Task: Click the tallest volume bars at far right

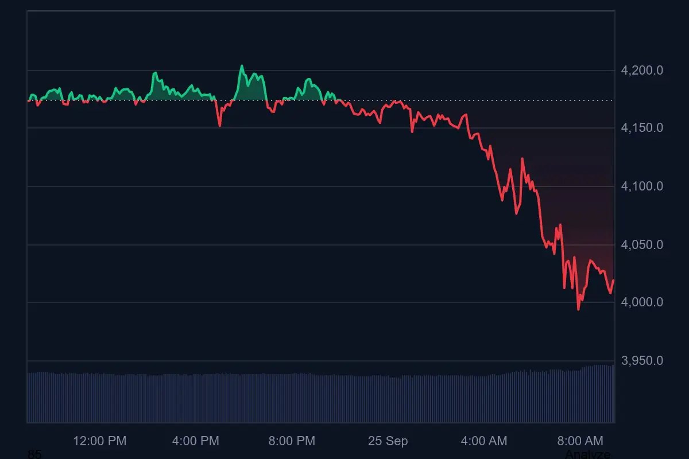Action: (603, 394)
